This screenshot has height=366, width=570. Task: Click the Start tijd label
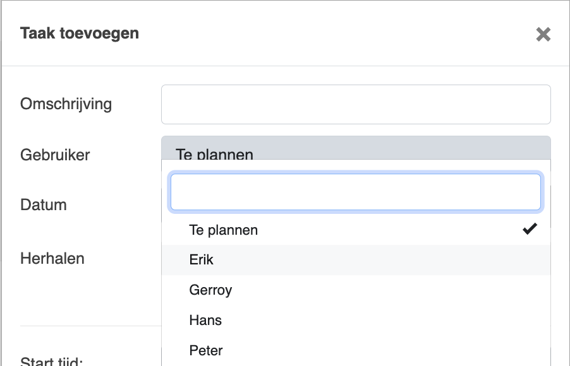click(x=51, y=362)
